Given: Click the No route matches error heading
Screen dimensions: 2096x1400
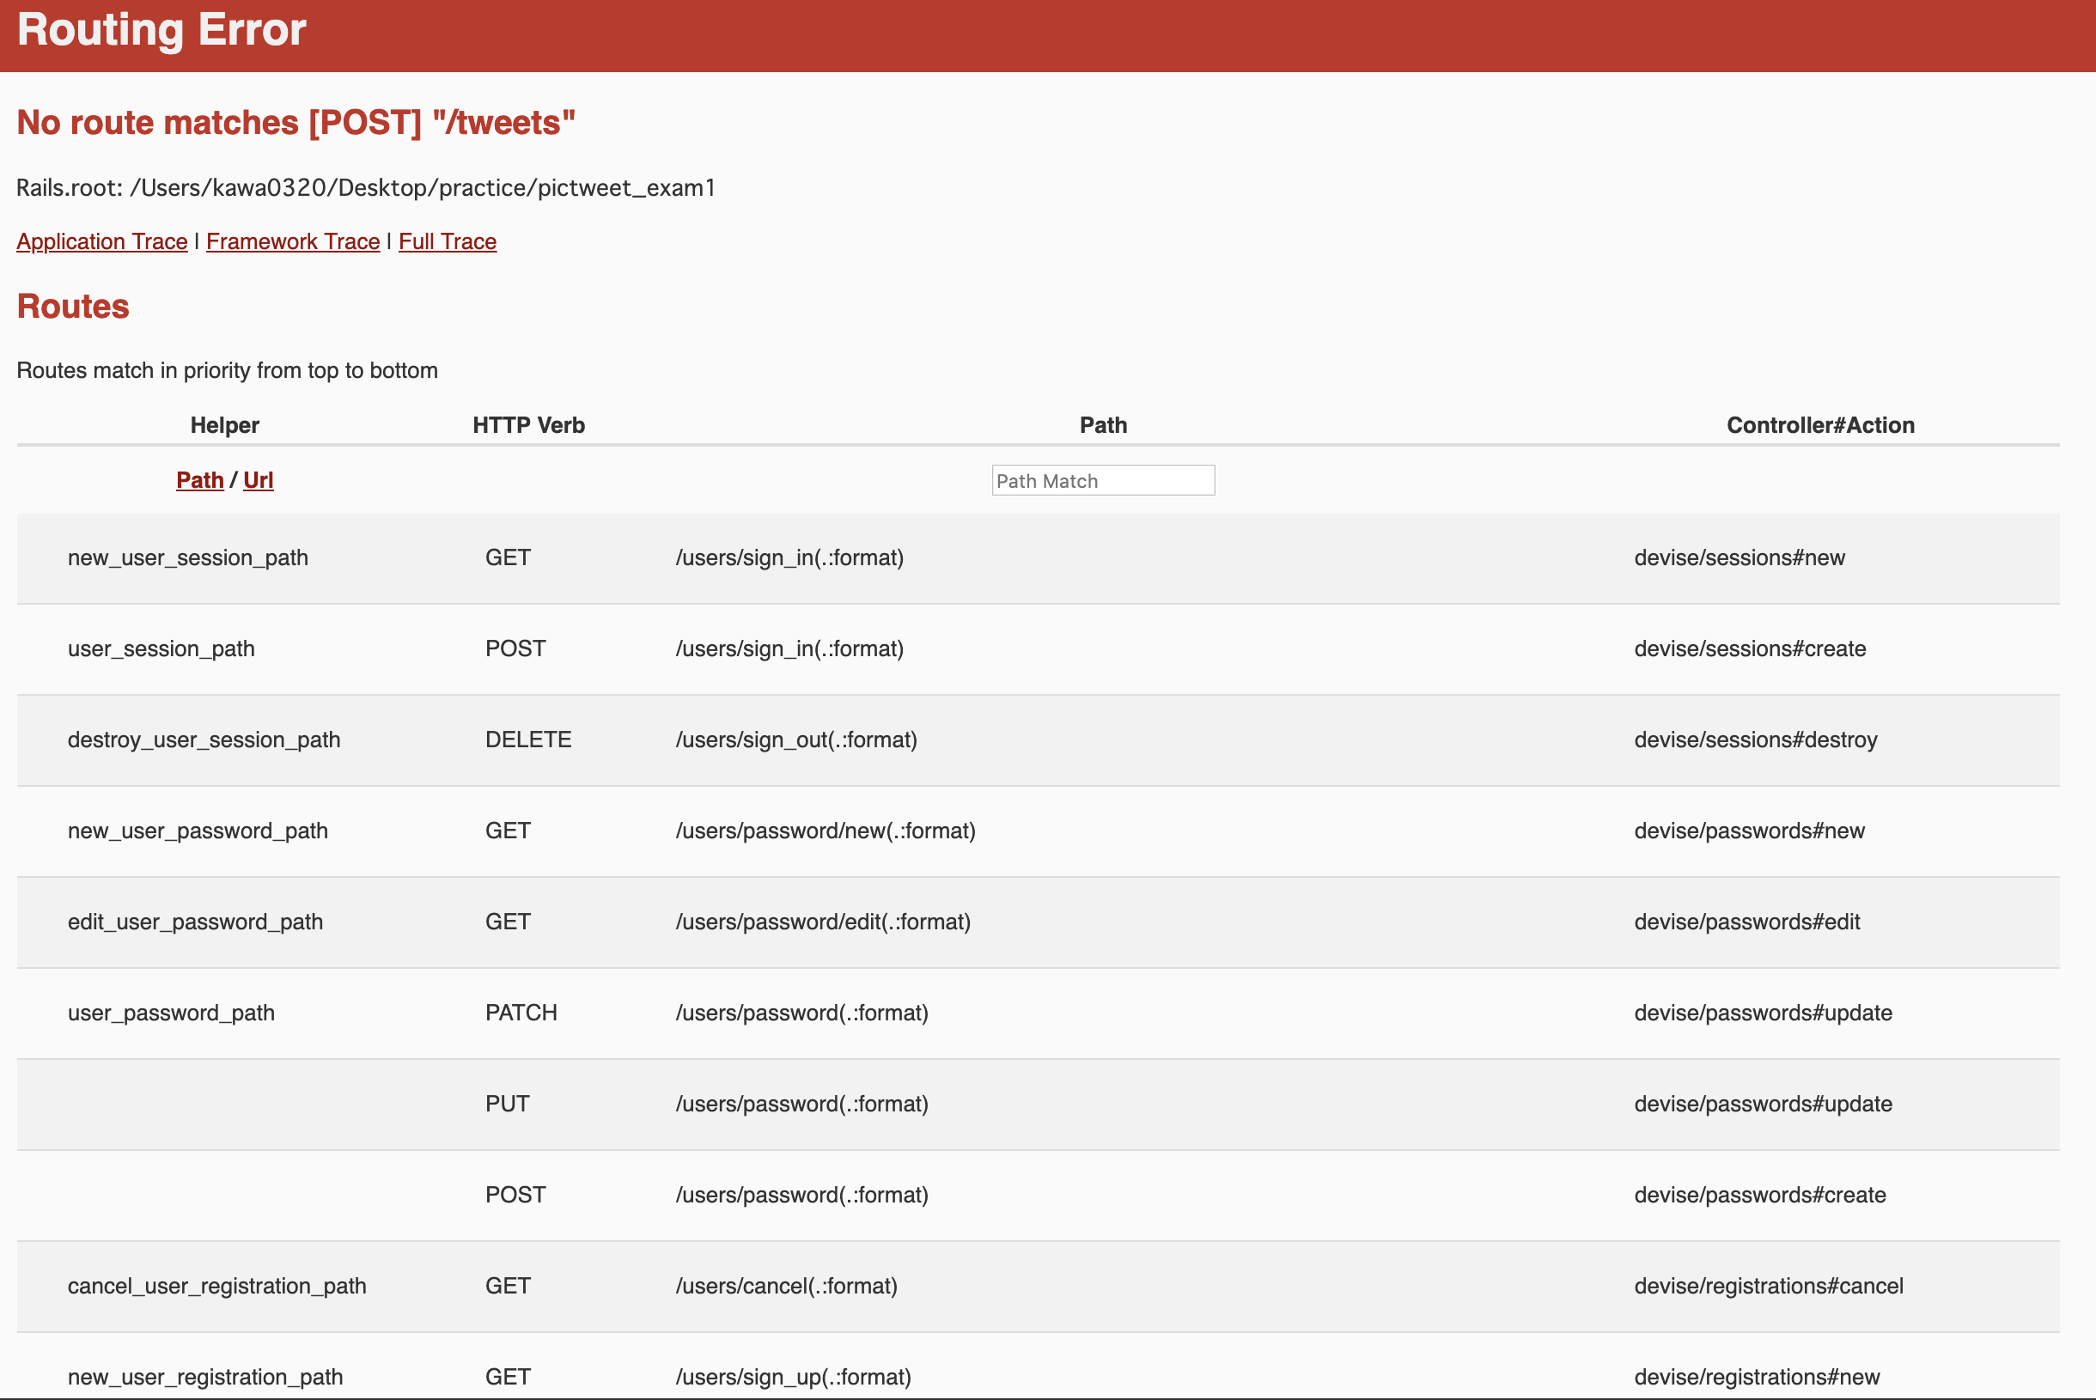Looking at the screenshot, I should pyautogui.click(x=296, y=122).
